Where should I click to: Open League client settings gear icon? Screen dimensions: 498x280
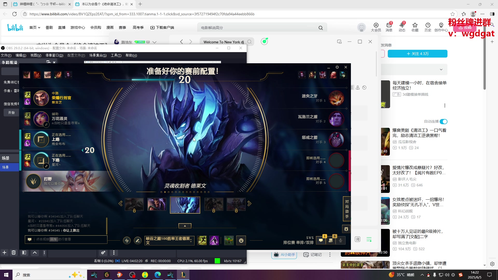337,67
